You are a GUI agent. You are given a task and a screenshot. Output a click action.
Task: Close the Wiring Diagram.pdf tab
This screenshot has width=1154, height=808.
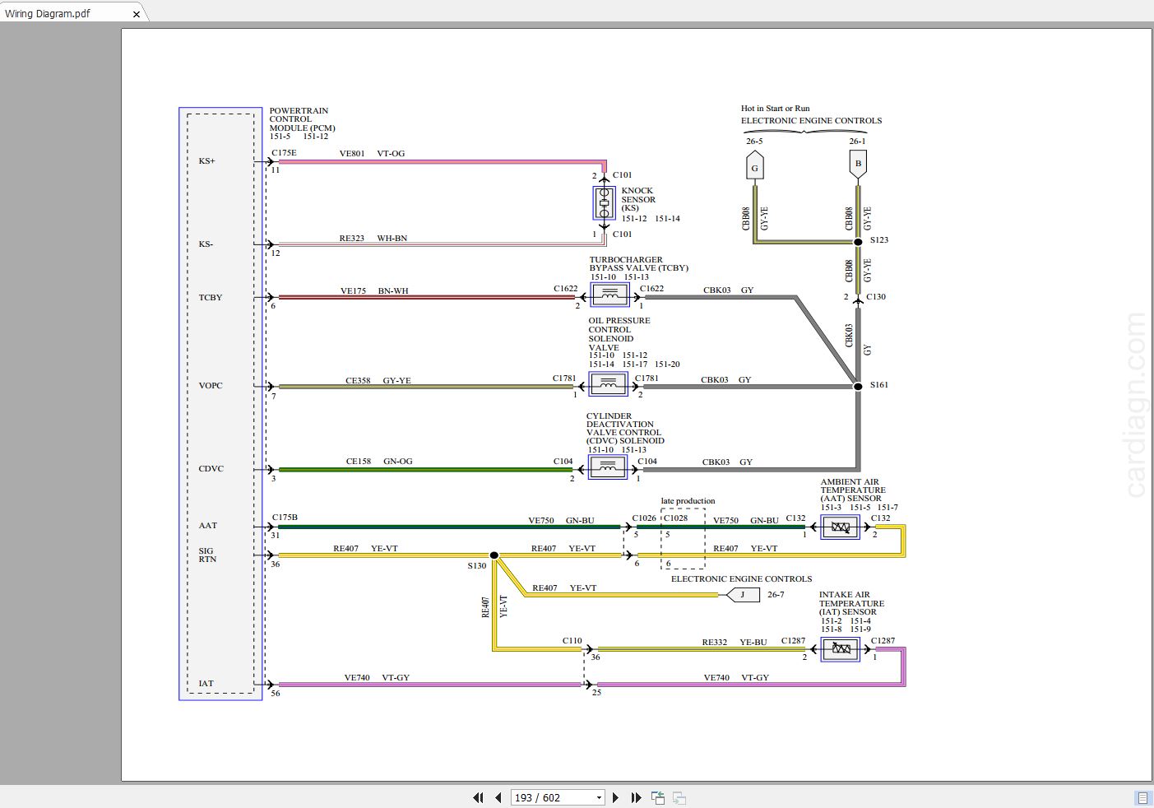click(x=137, y=13)
